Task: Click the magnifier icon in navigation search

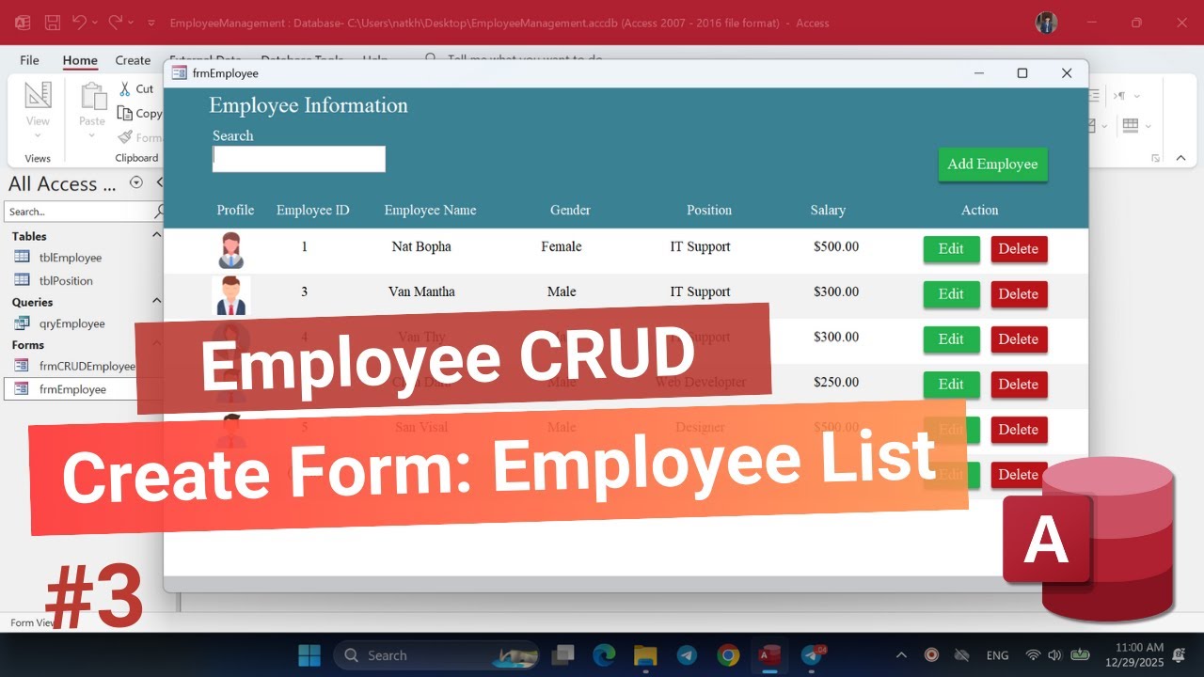Action: [159, 212]
